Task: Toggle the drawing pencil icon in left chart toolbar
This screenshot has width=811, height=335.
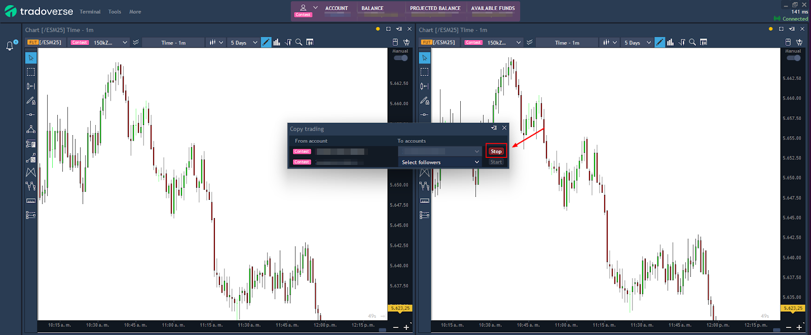Action: [x=266, y=43]
